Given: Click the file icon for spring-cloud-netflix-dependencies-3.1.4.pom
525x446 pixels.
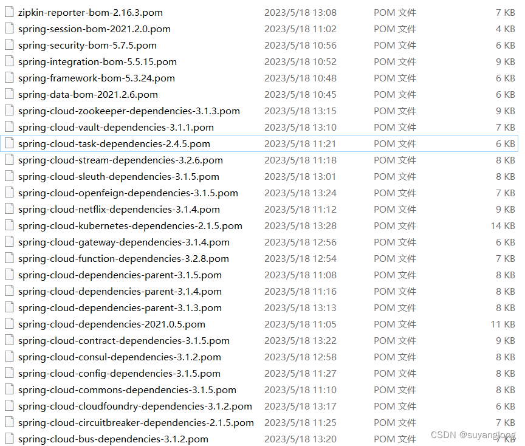Looking at the screenshot, I should (9, 209).
